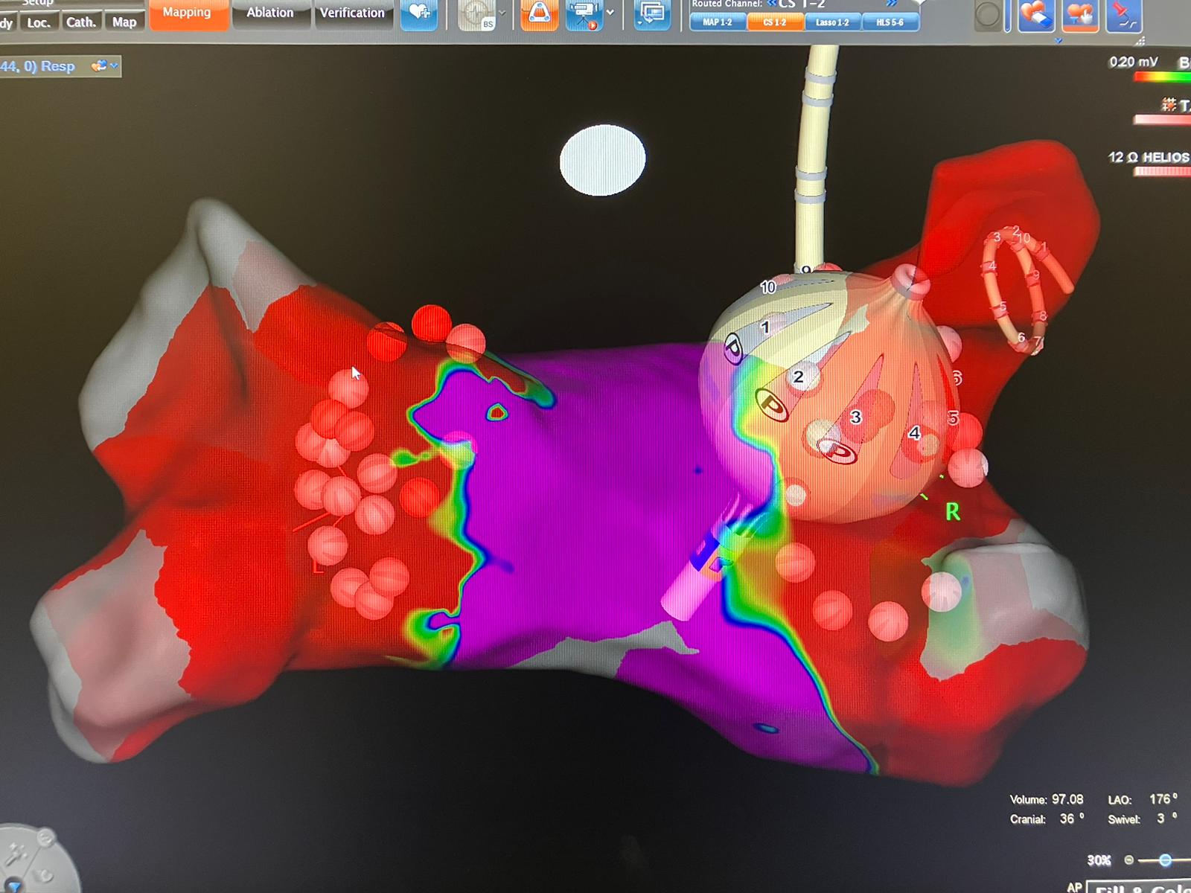This screenshot has width=1191, height=893.
Task: Click the next routed channel double arrow
Action: (891, 4)
